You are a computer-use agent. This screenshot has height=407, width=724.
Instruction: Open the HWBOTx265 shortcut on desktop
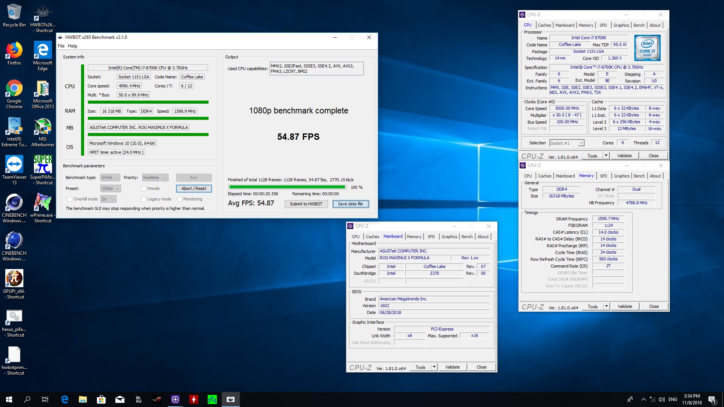point(43,18)
